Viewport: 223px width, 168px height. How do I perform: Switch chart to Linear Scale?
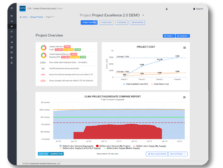[43, 154]
